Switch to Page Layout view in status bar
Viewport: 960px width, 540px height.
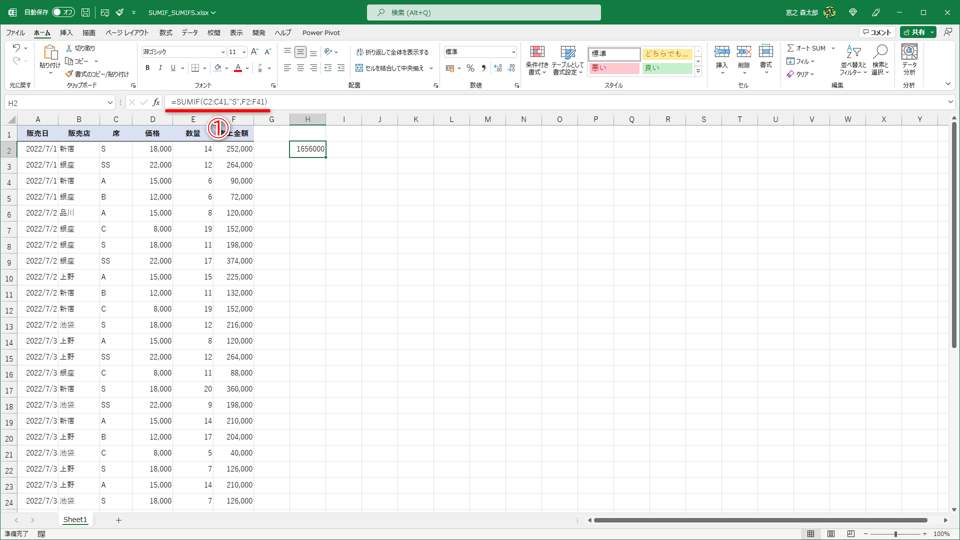pyautogui.click(x=830, y=534)
